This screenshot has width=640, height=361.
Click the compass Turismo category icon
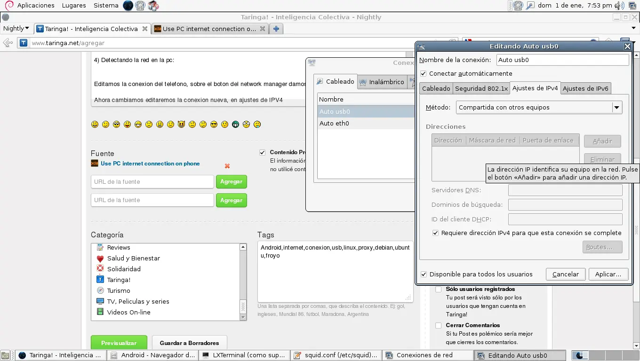click(100, 290)
